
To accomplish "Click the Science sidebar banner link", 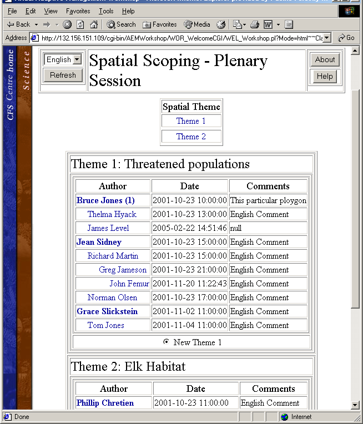I will (x=26, y=70).
